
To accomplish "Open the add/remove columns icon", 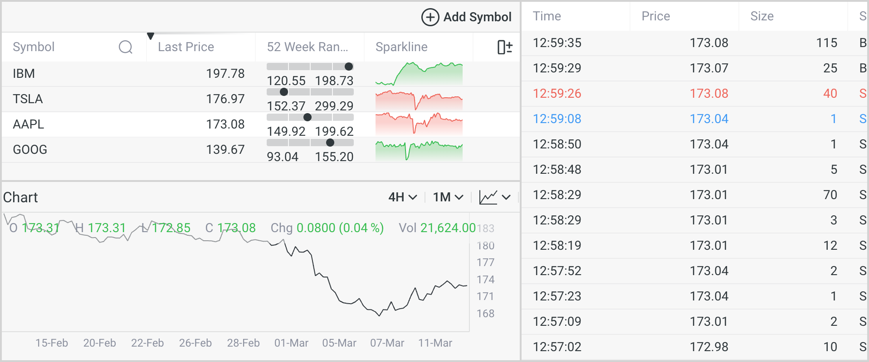I will coord(505,47).
